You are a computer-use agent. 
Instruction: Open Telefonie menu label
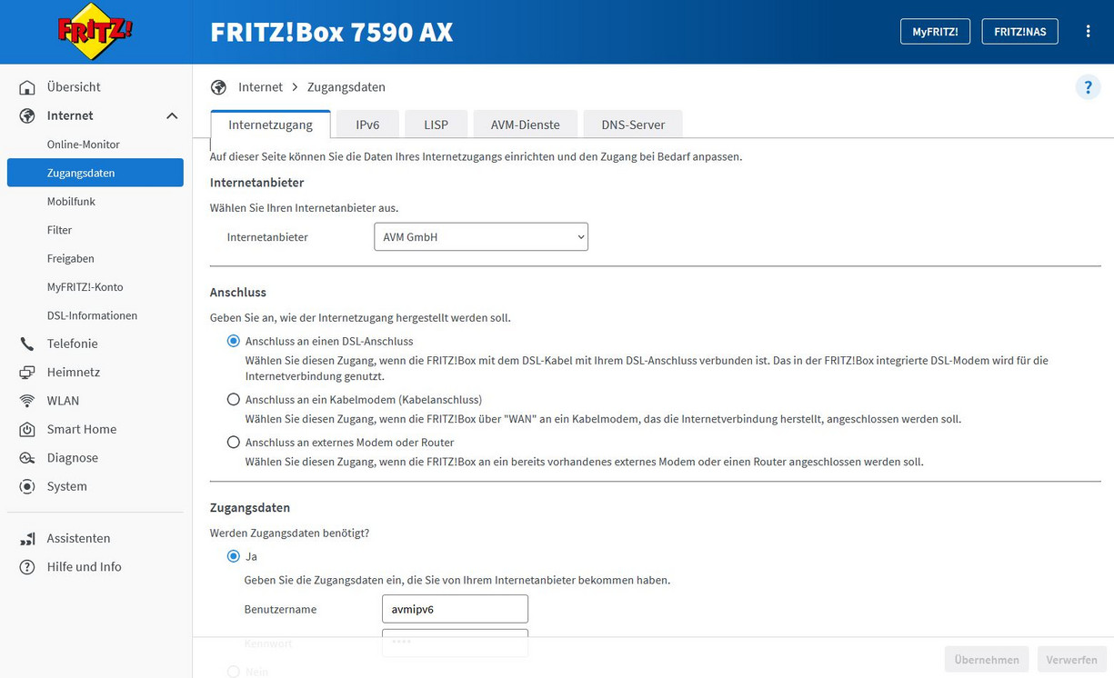[73, 344]
